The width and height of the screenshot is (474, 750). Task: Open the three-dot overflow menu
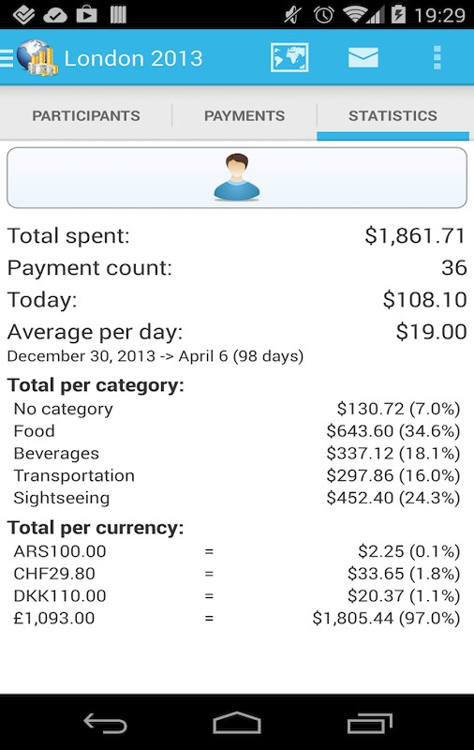[x=437, y=57]
